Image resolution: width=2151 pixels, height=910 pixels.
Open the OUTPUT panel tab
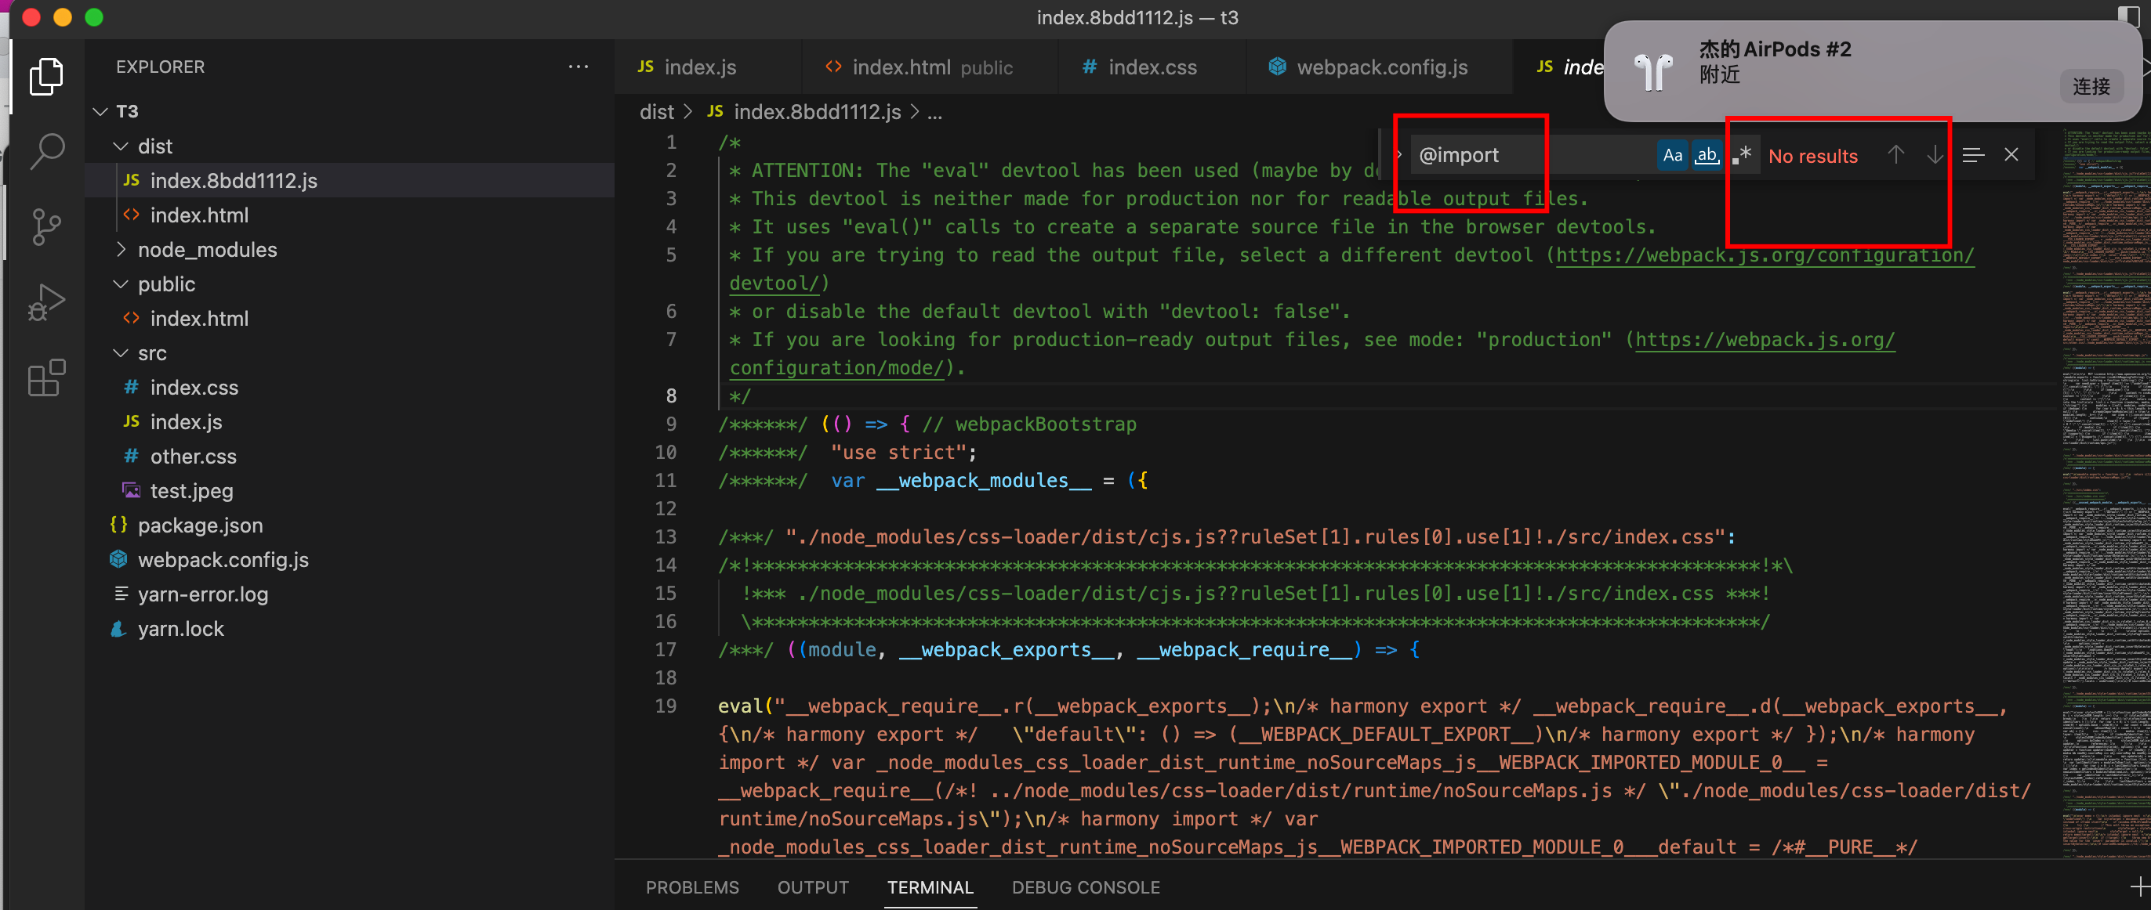click(x=812, y=887)
